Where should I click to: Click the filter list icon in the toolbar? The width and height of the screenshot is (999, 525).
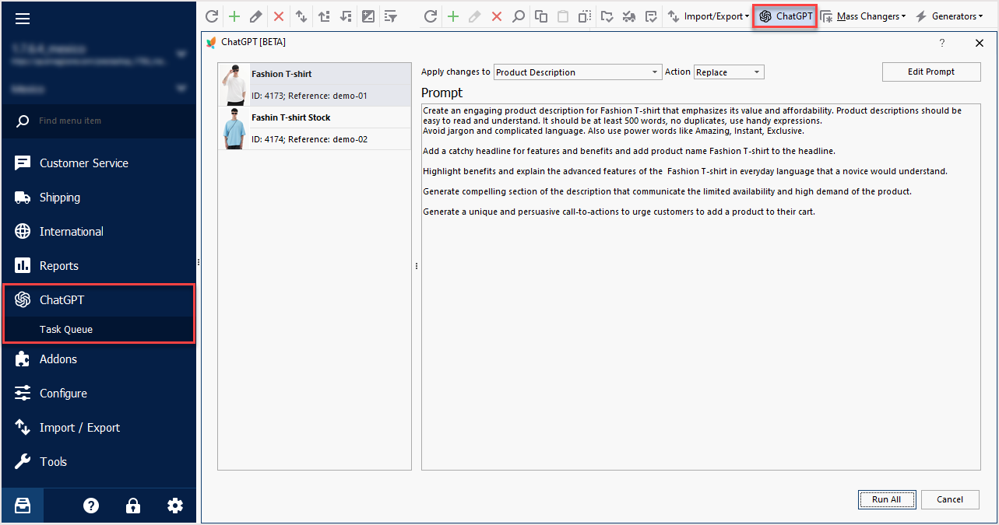[x=391, y=16]
